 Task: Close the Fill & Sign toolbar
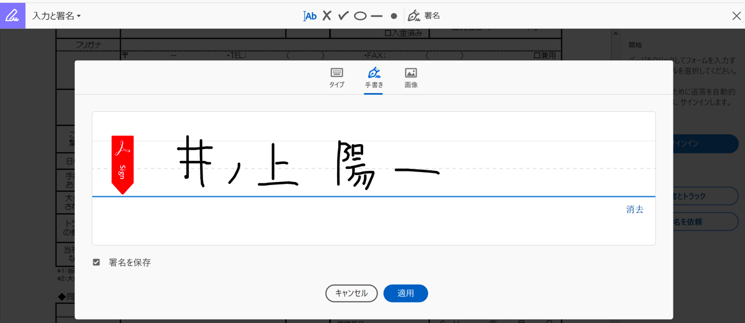click(736, 16)
